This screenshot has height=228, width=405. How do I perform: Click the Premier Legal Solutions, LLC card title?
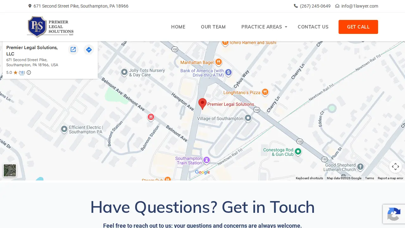coord(32,51)
